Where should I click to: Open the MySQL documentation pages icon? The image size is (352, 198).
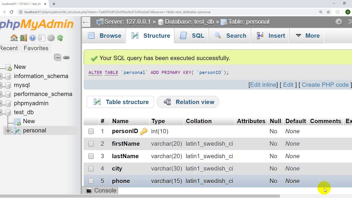(42, 38)
